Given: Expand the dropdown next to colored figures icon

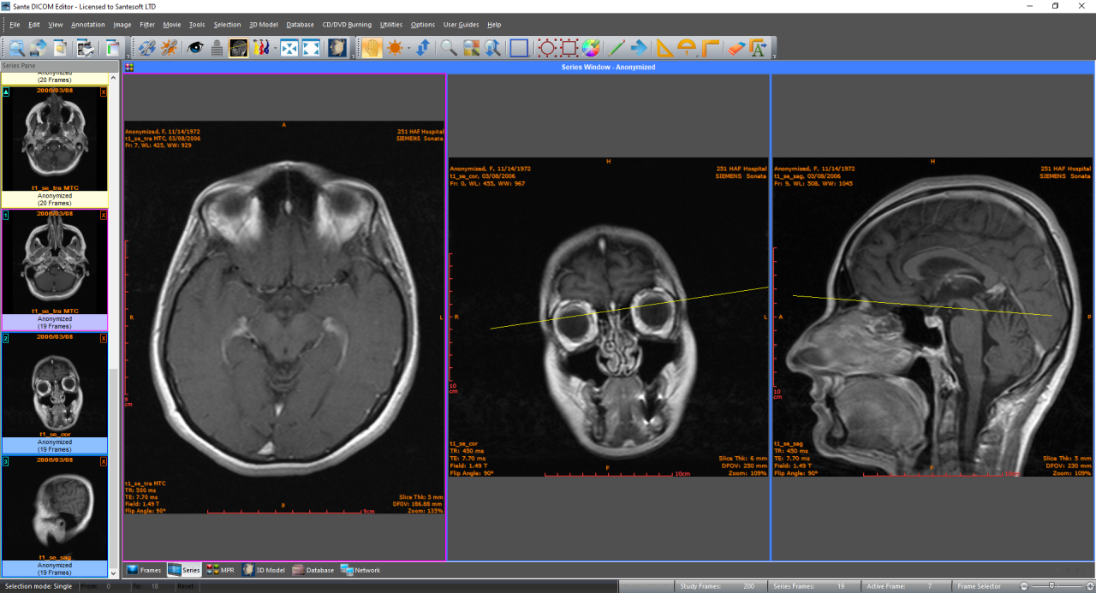Looking at the screenshot, I should pyautogui.click(x=275, y=48).
